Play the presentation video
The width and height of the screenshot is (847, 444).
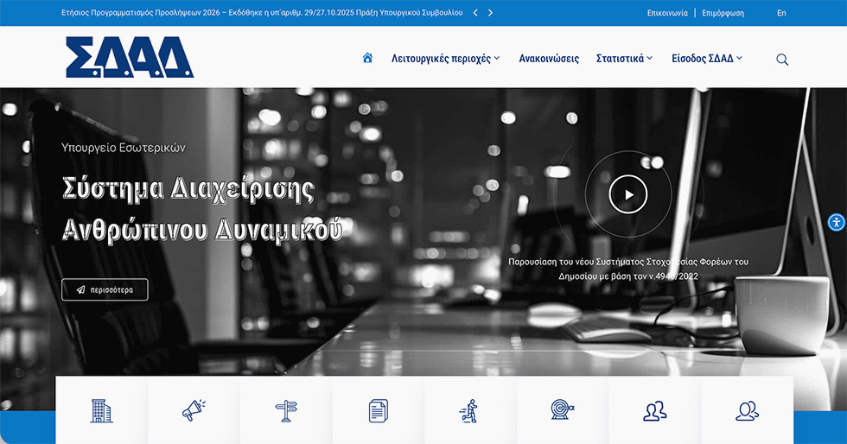click(627, 194)
